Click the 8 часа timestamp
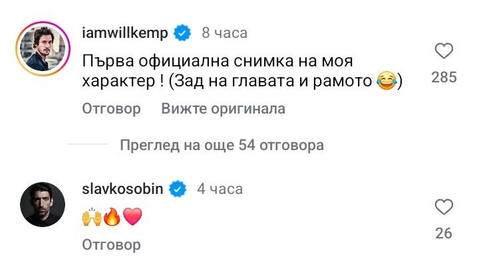The height and width of the screenshot is (269, 479). tap(224, 32)
